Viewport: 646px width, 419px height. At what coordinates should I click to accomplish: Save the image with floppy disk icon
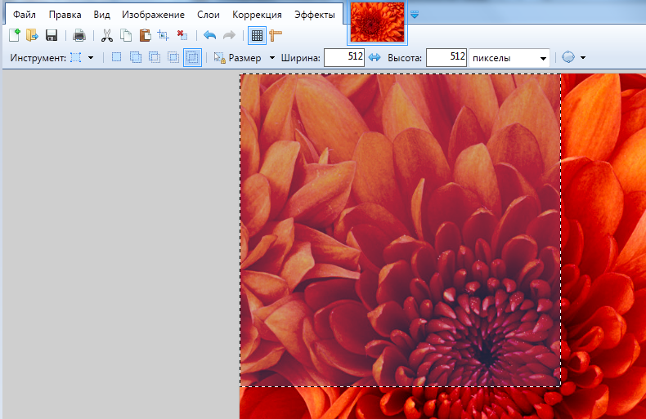point(52,35)
